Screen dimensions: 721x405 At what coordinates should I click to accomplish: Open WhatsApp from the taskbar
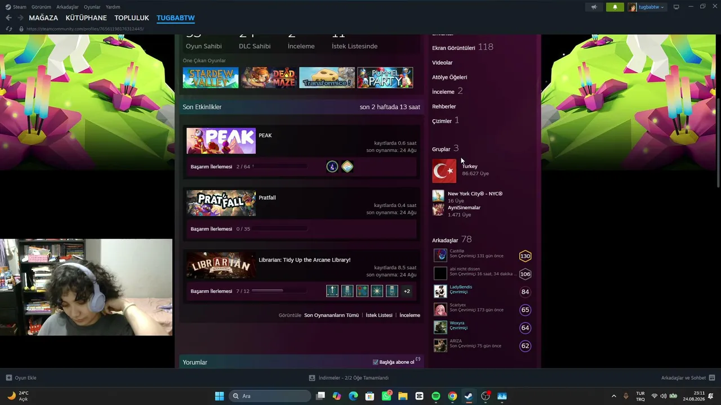pyautogui.click(x=386, y=396)
